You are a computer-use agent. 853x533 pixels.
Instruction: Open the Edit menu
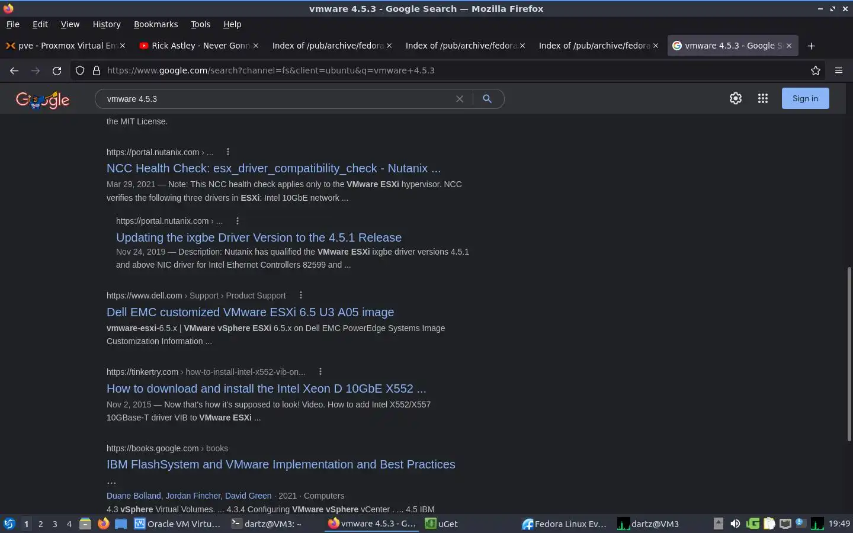(x=40, y=24)
